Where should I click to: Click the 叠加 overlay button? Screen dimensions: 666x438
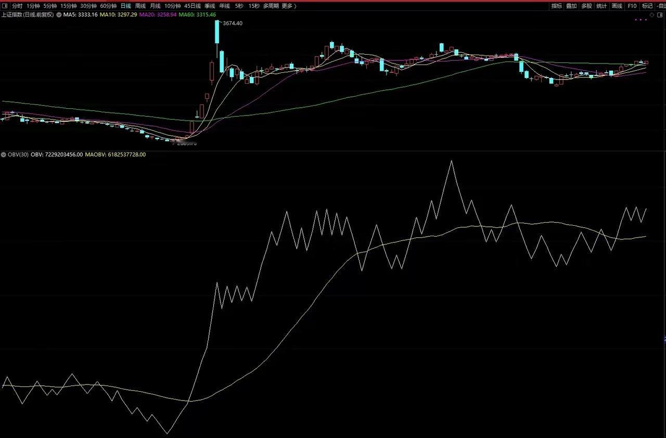coord(571,6)
